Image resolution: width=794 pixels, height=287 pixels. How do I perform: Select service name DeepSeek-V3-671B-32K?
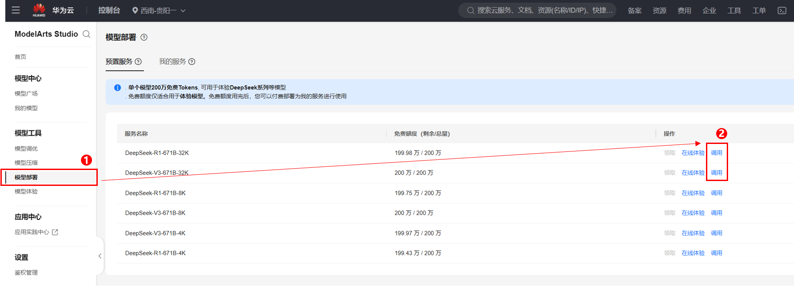pyautogui.click(x=157, y=173)
